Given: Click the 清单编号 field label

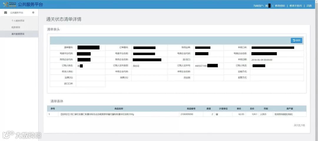Looking at the screenshot, I should click(68, 48).
